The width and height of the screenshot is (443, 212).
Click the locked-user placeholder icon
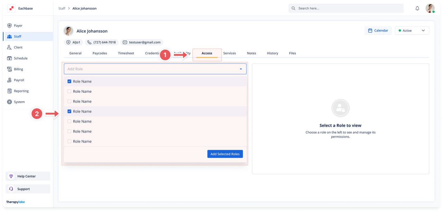[340, 108]
